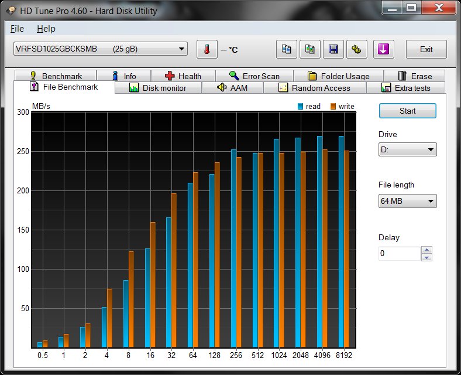Open the options gear icon
The height and width of the screenshot is (375, 461).
tap(356, 49)
